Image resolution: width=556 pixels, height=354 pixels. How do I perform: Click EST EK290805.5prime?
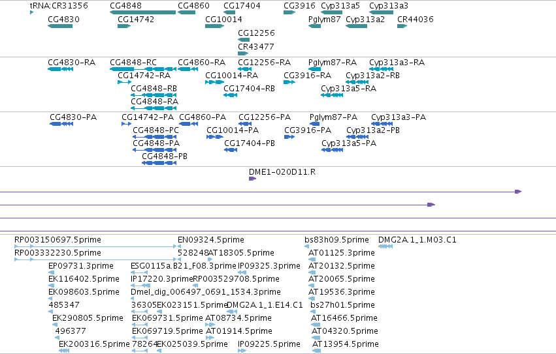click(88, 318)
